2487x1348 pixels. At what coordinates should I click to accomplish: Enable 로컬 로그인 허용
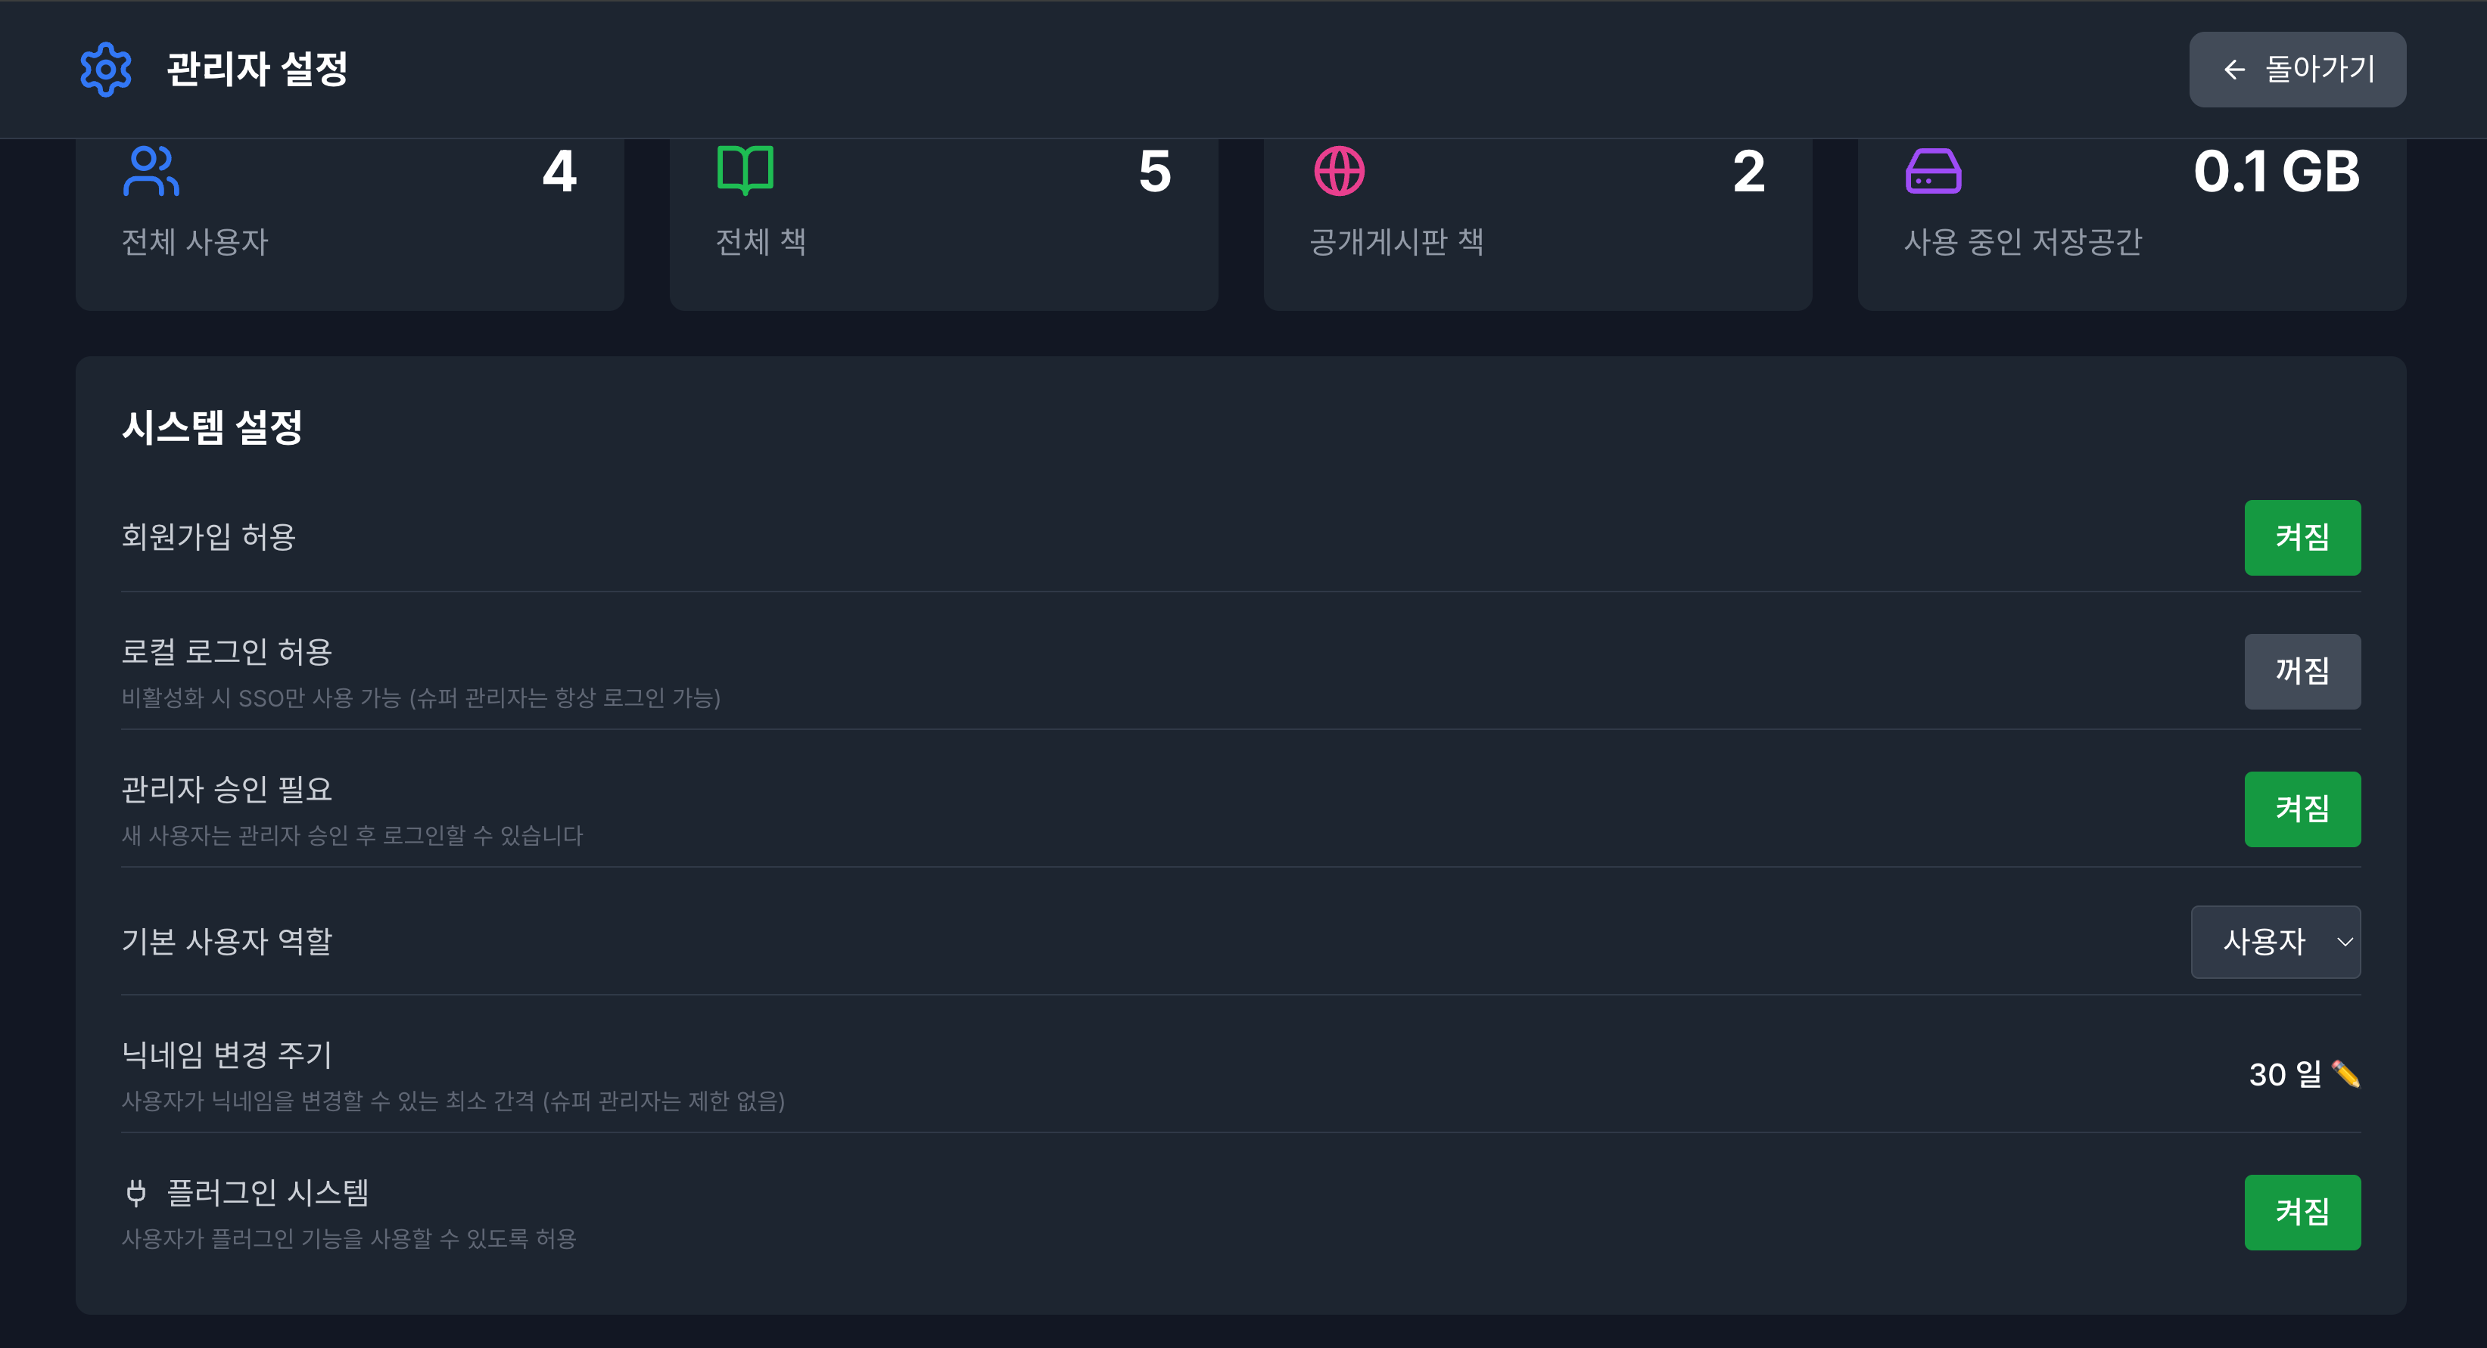point(2302,671)
